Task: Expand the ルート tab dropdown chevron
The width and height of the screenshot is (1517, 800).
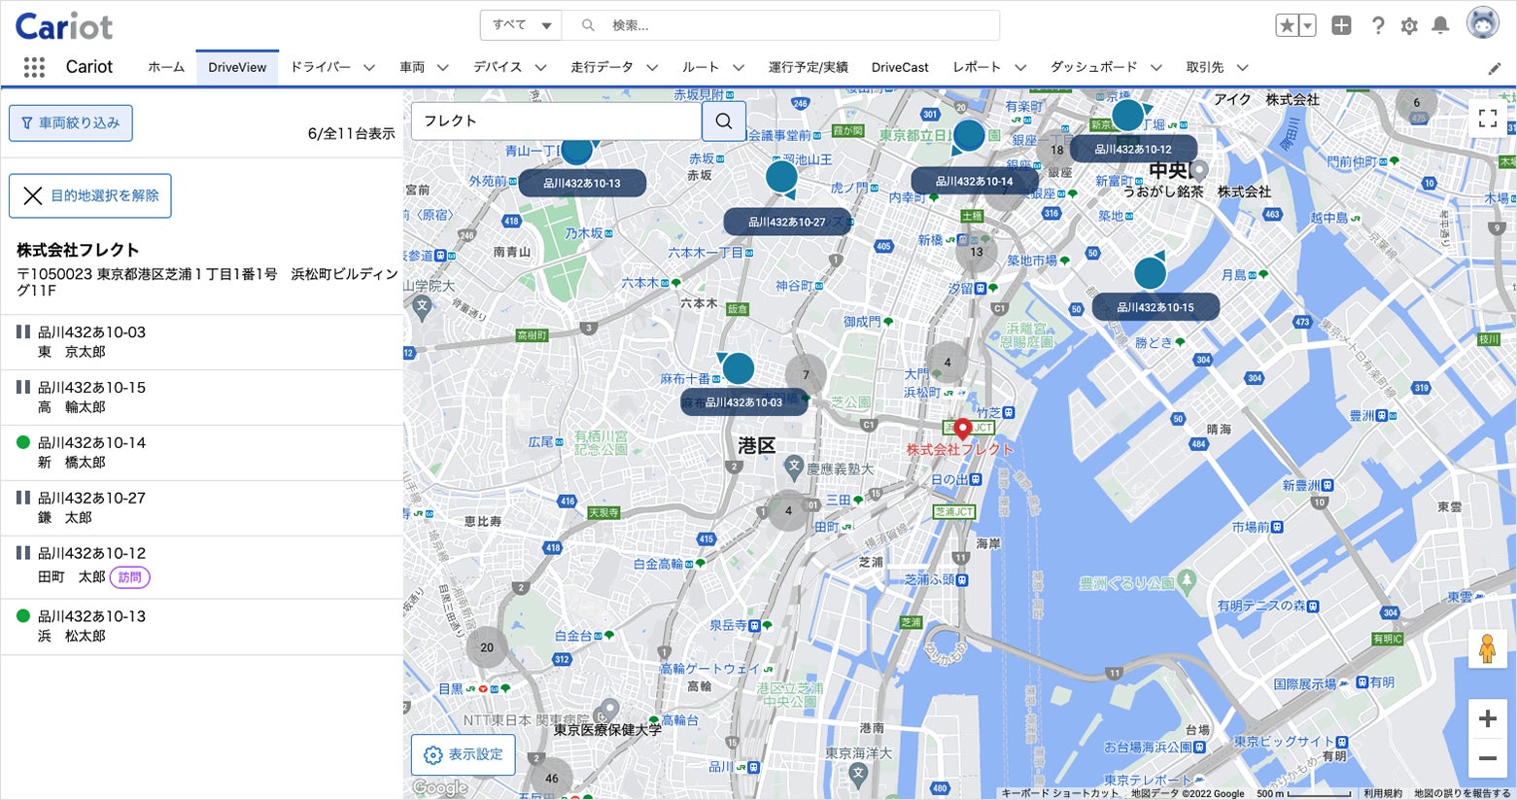Action: click(739, 68)
